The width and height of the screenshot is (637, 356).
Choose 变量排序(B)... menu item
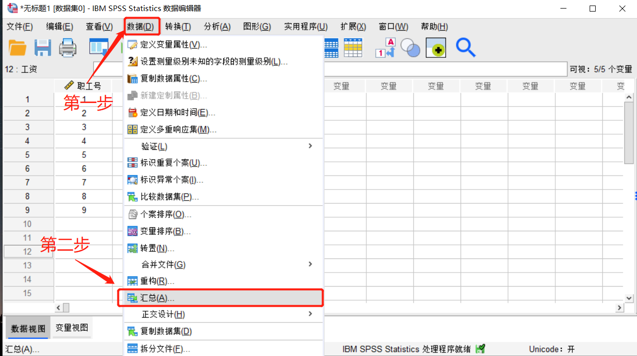223,231
